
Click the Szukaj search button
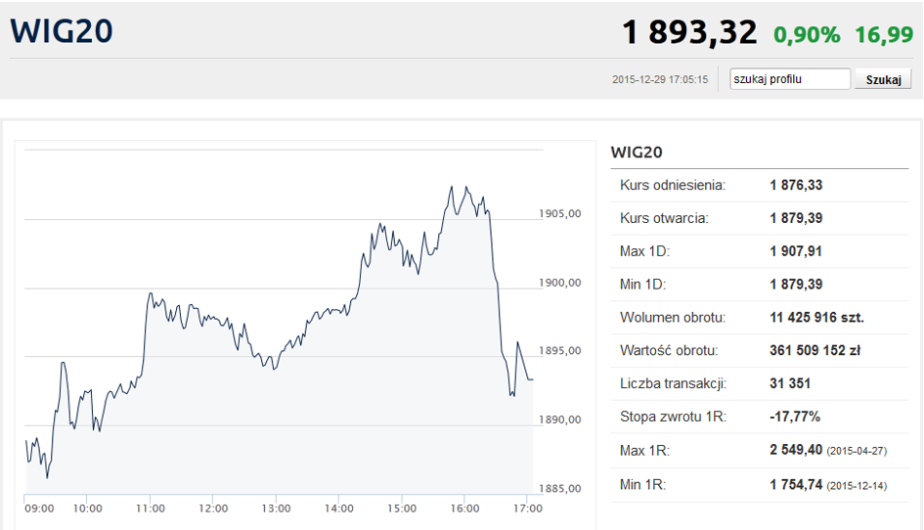[883, 79]
